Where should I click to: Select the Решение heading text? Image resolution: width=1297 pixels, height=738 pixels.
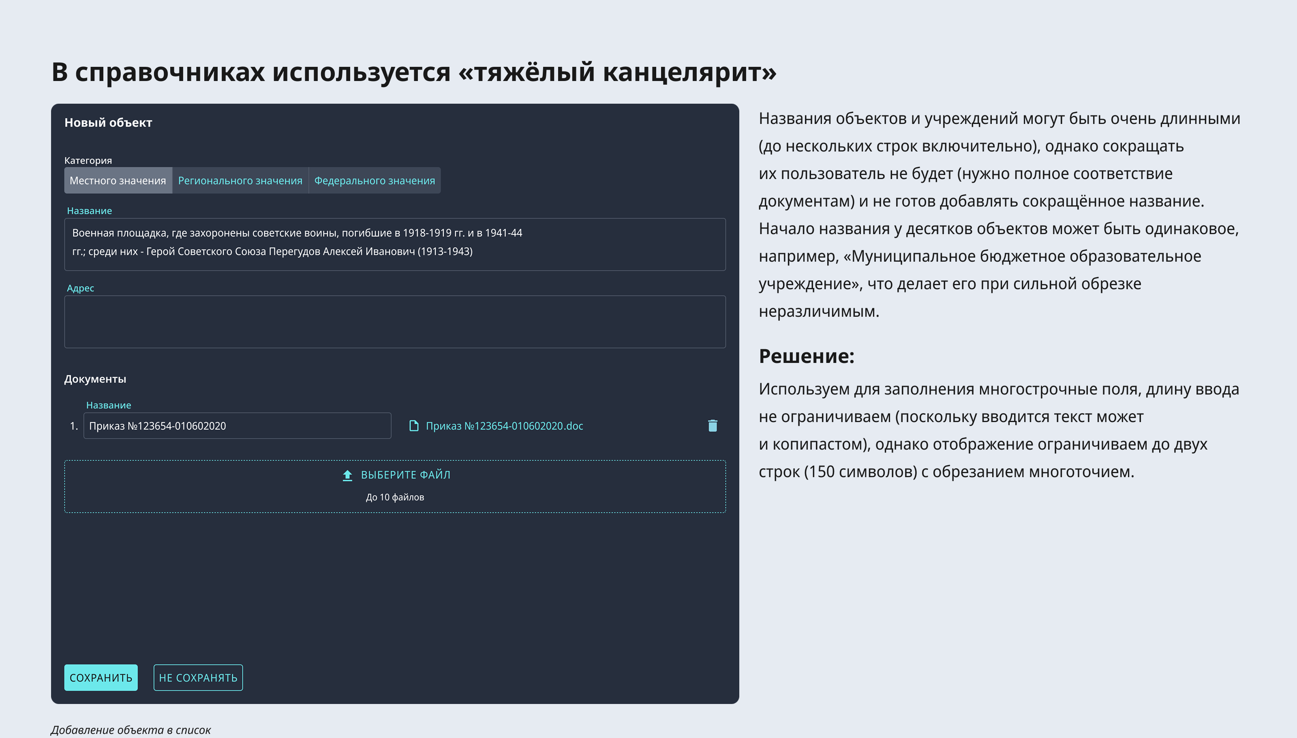click(807, 356)
